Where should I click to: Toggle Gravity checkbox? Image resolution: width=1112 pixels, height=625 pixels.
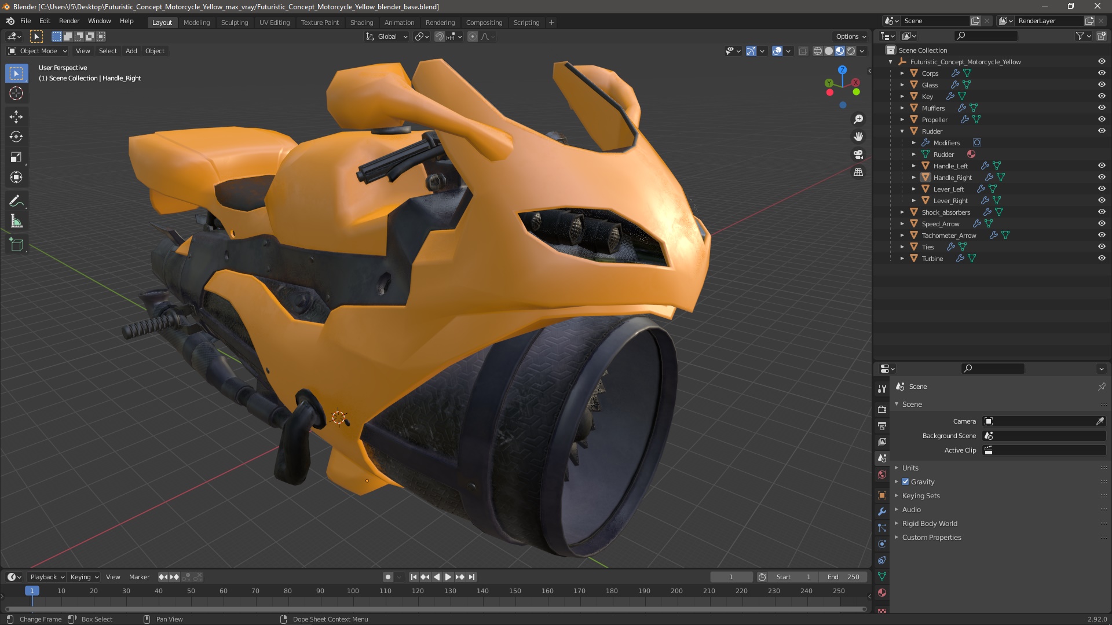(x=905, y=481)
